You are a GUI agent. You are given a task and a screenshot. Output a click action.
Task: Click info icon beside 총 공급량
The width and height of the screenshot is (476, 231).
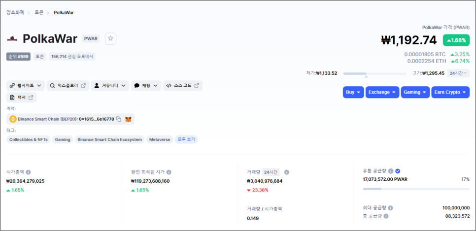tap(386, 216)
